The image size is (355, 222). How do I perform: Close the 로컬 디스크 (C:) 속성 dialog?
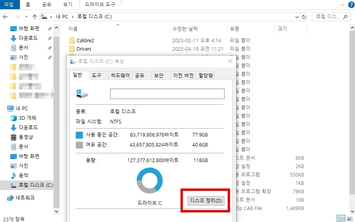[230, 61]
